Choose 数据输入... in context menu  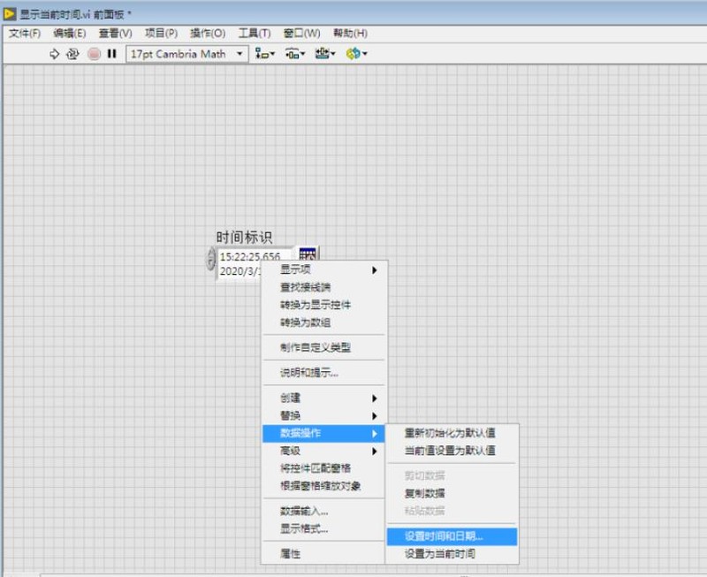pos(323,512)
